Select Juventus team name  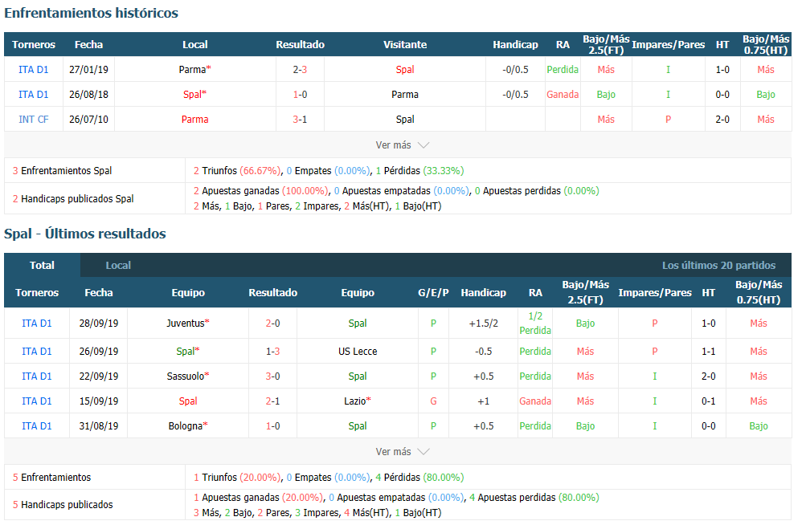pos(185,324)
